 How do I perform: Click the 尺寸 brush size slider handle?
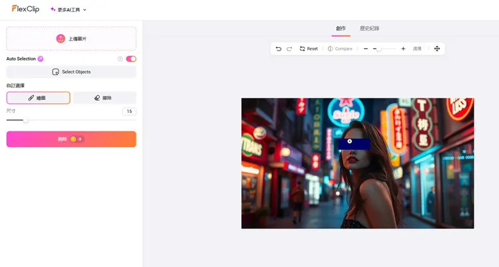tap(25, 120)
